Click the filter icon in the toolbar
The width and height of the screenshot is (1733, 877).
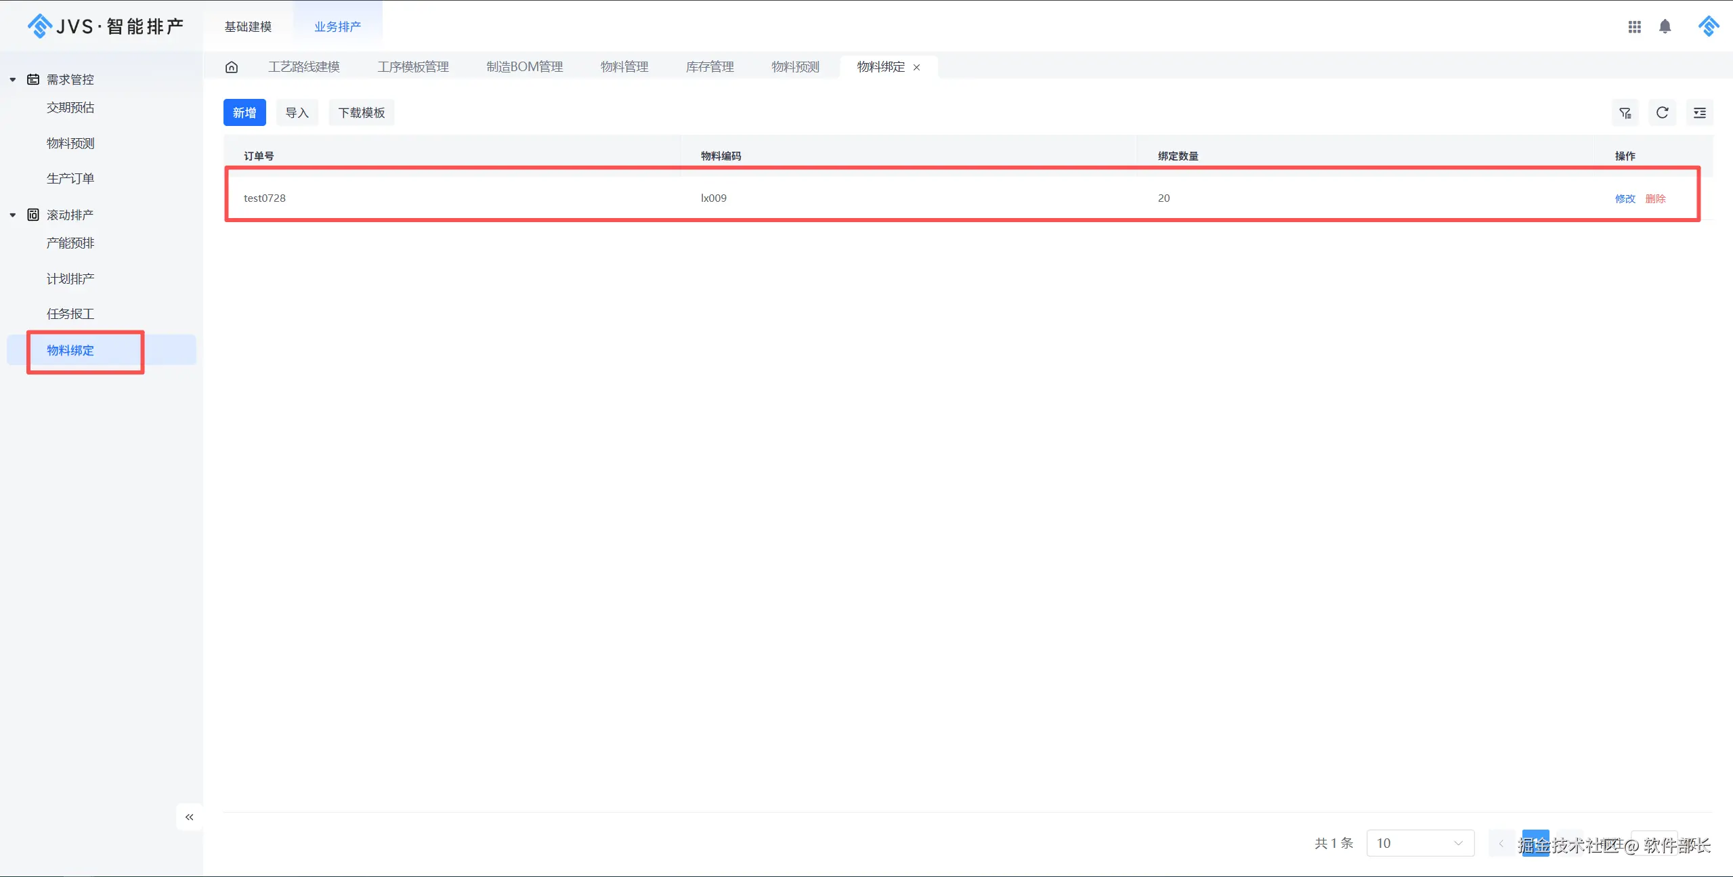point(1625,113)
